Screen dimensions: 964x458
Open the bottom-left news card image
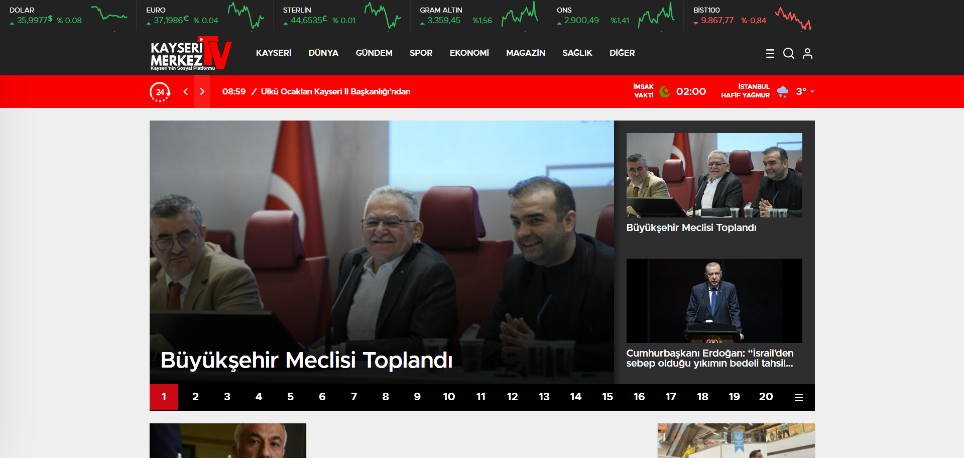coord(228,440)
